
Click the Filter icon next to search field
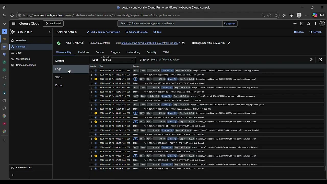tap(144, 60)
